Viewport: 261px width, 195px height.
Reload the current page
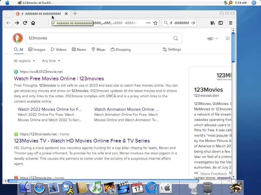point(25,23)
